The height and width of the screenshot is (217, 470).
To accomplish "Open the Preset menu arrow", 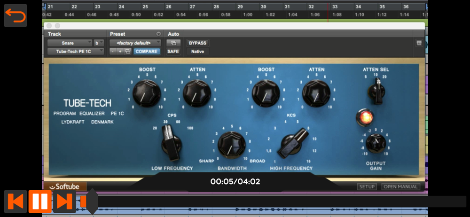I will [x=158, y=34].
